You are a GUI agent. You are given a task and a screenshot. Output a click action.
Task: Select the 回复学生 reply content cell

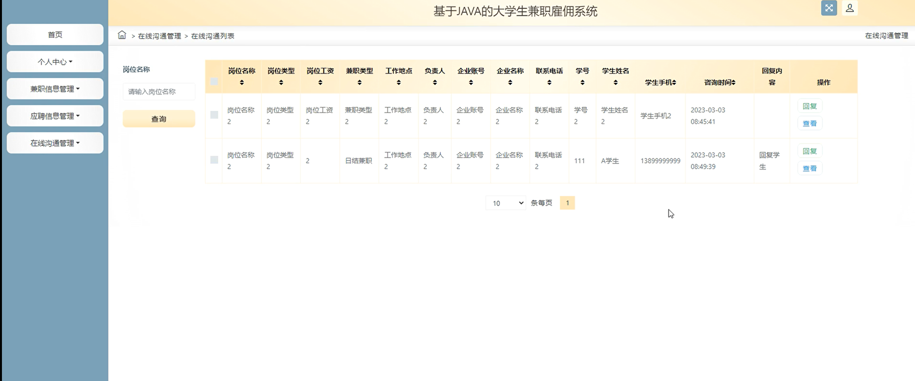click(x=772, y=161)
